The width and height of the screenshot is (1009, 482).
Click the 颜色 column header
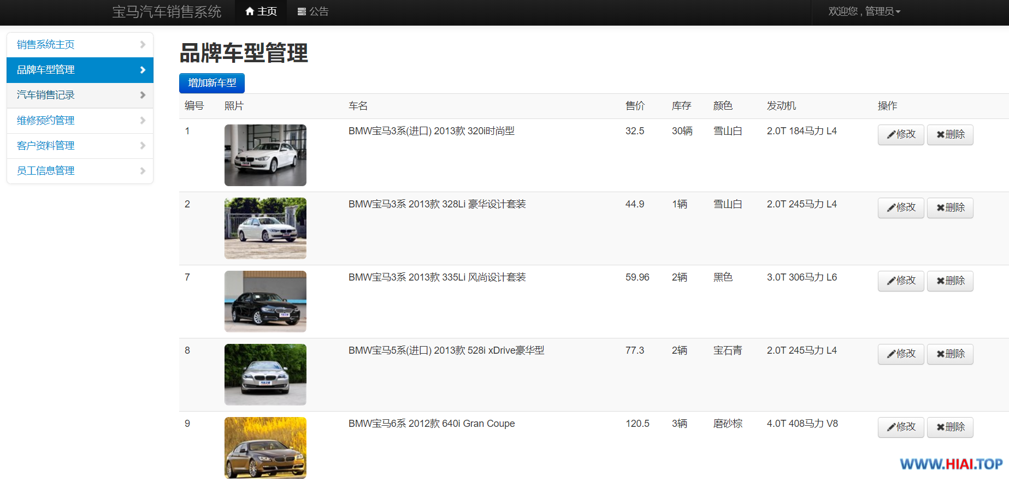coord(723,106)
